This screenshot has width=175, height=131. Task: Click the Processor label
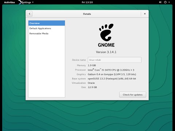(81, 70)
